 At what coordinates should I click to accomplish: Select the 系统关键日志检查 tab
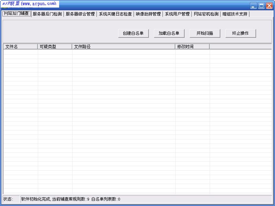(x=115, y=14)
